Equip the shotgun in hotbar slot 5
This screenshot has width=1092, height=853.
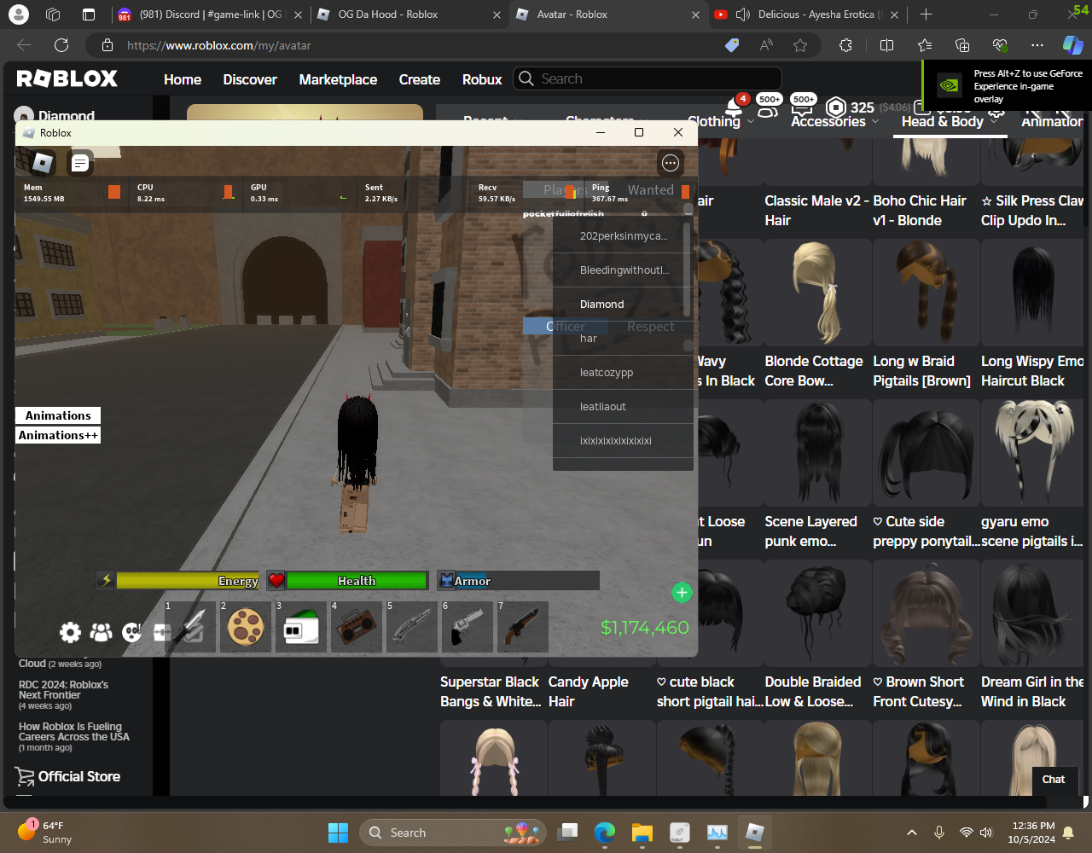point(412,627)
